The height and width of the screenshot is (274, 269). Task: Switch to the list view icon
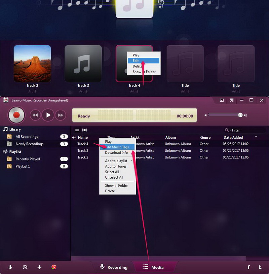77,130
